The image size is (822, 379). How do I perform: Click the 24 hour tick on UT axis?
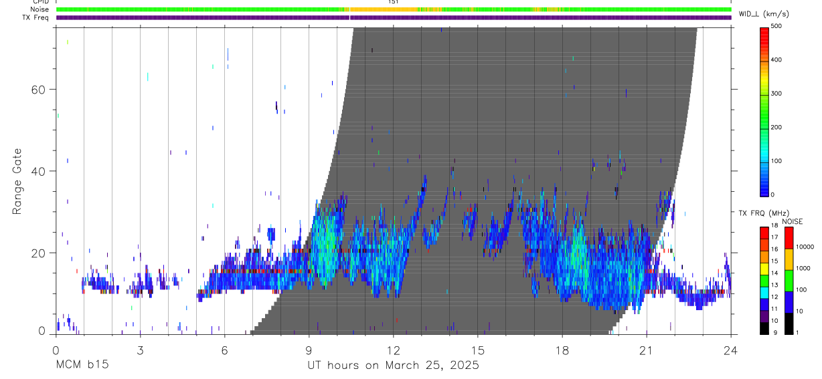click(x=731, y=350)
